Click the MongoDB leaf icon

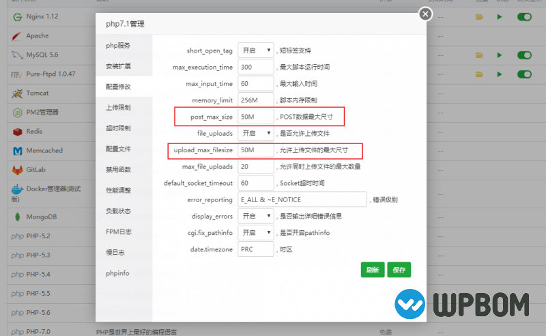[18, 216]
